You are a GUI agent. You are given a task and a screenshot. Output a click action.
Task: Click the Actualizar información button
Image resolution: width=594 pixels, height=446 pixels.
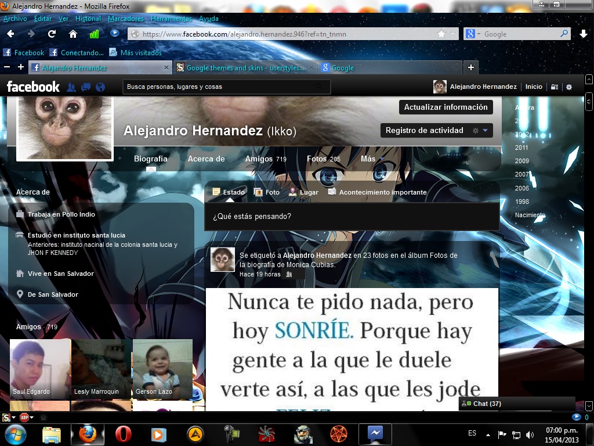pos(446,107)
